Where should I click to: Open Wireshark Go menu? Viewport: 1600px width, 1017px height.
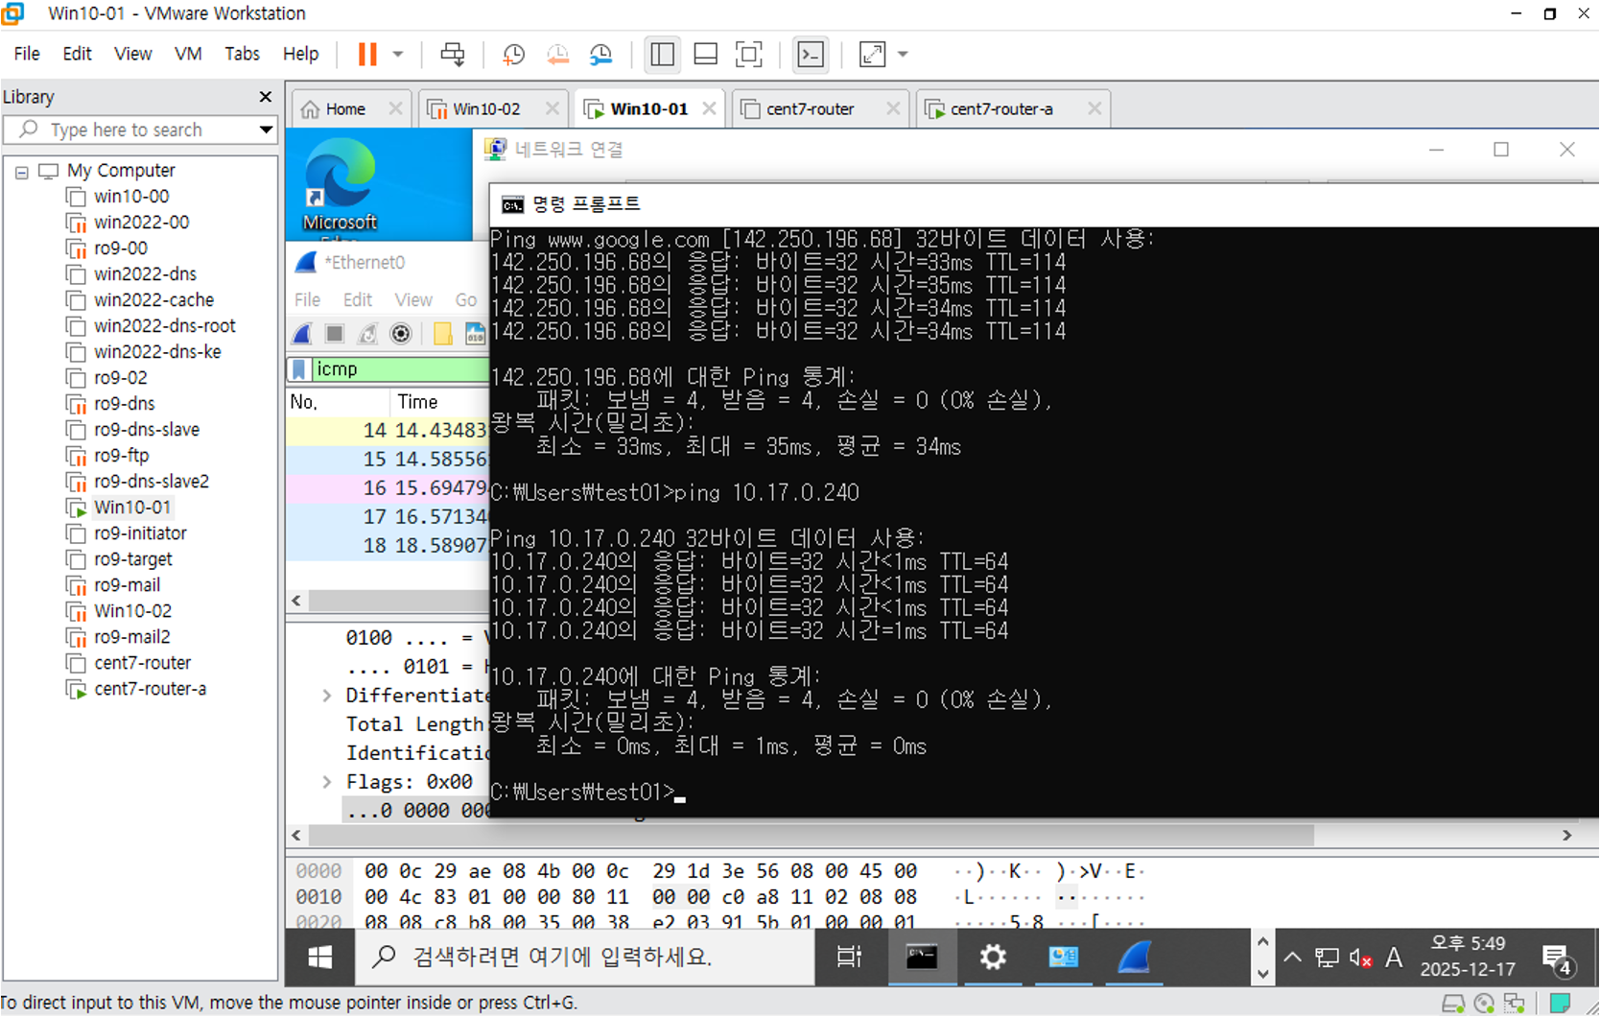click(466, 300)
